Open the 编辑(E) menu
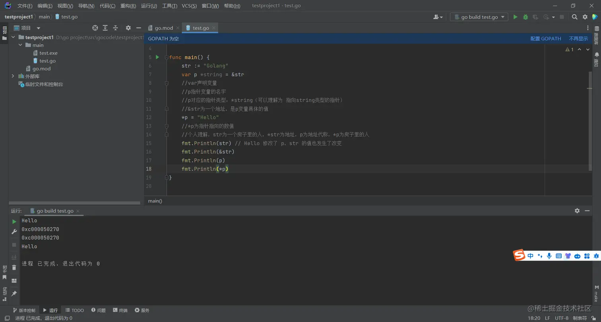This screenshot has width=601, height=322. (x=45, y=6)
